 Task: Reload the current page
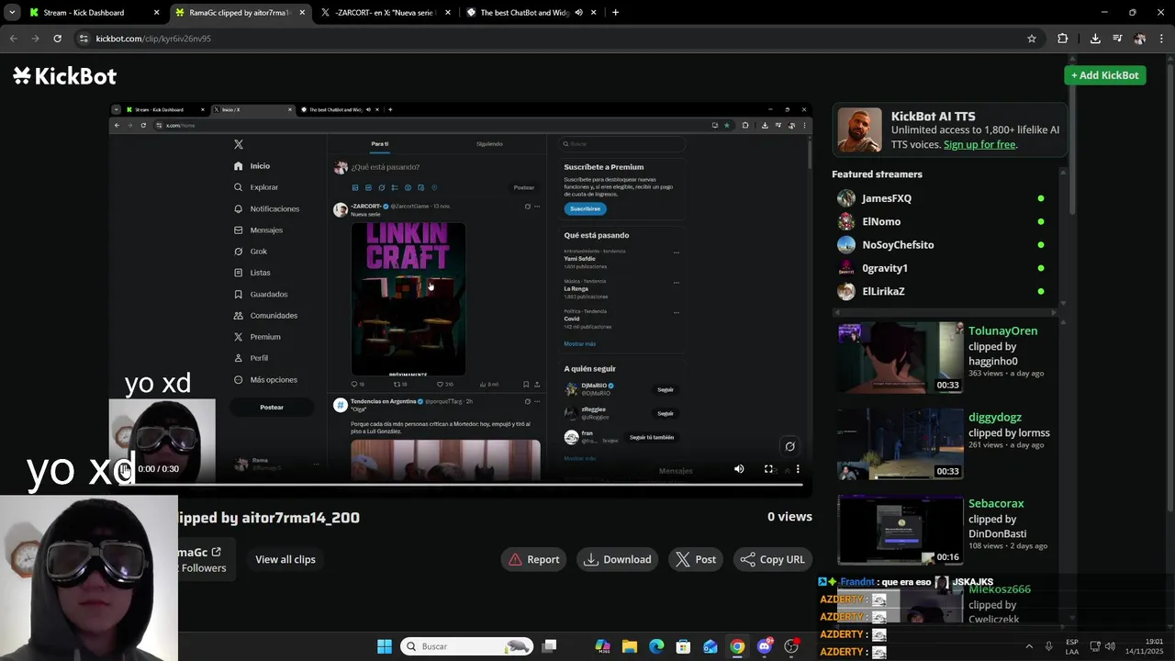pos(57,39)
